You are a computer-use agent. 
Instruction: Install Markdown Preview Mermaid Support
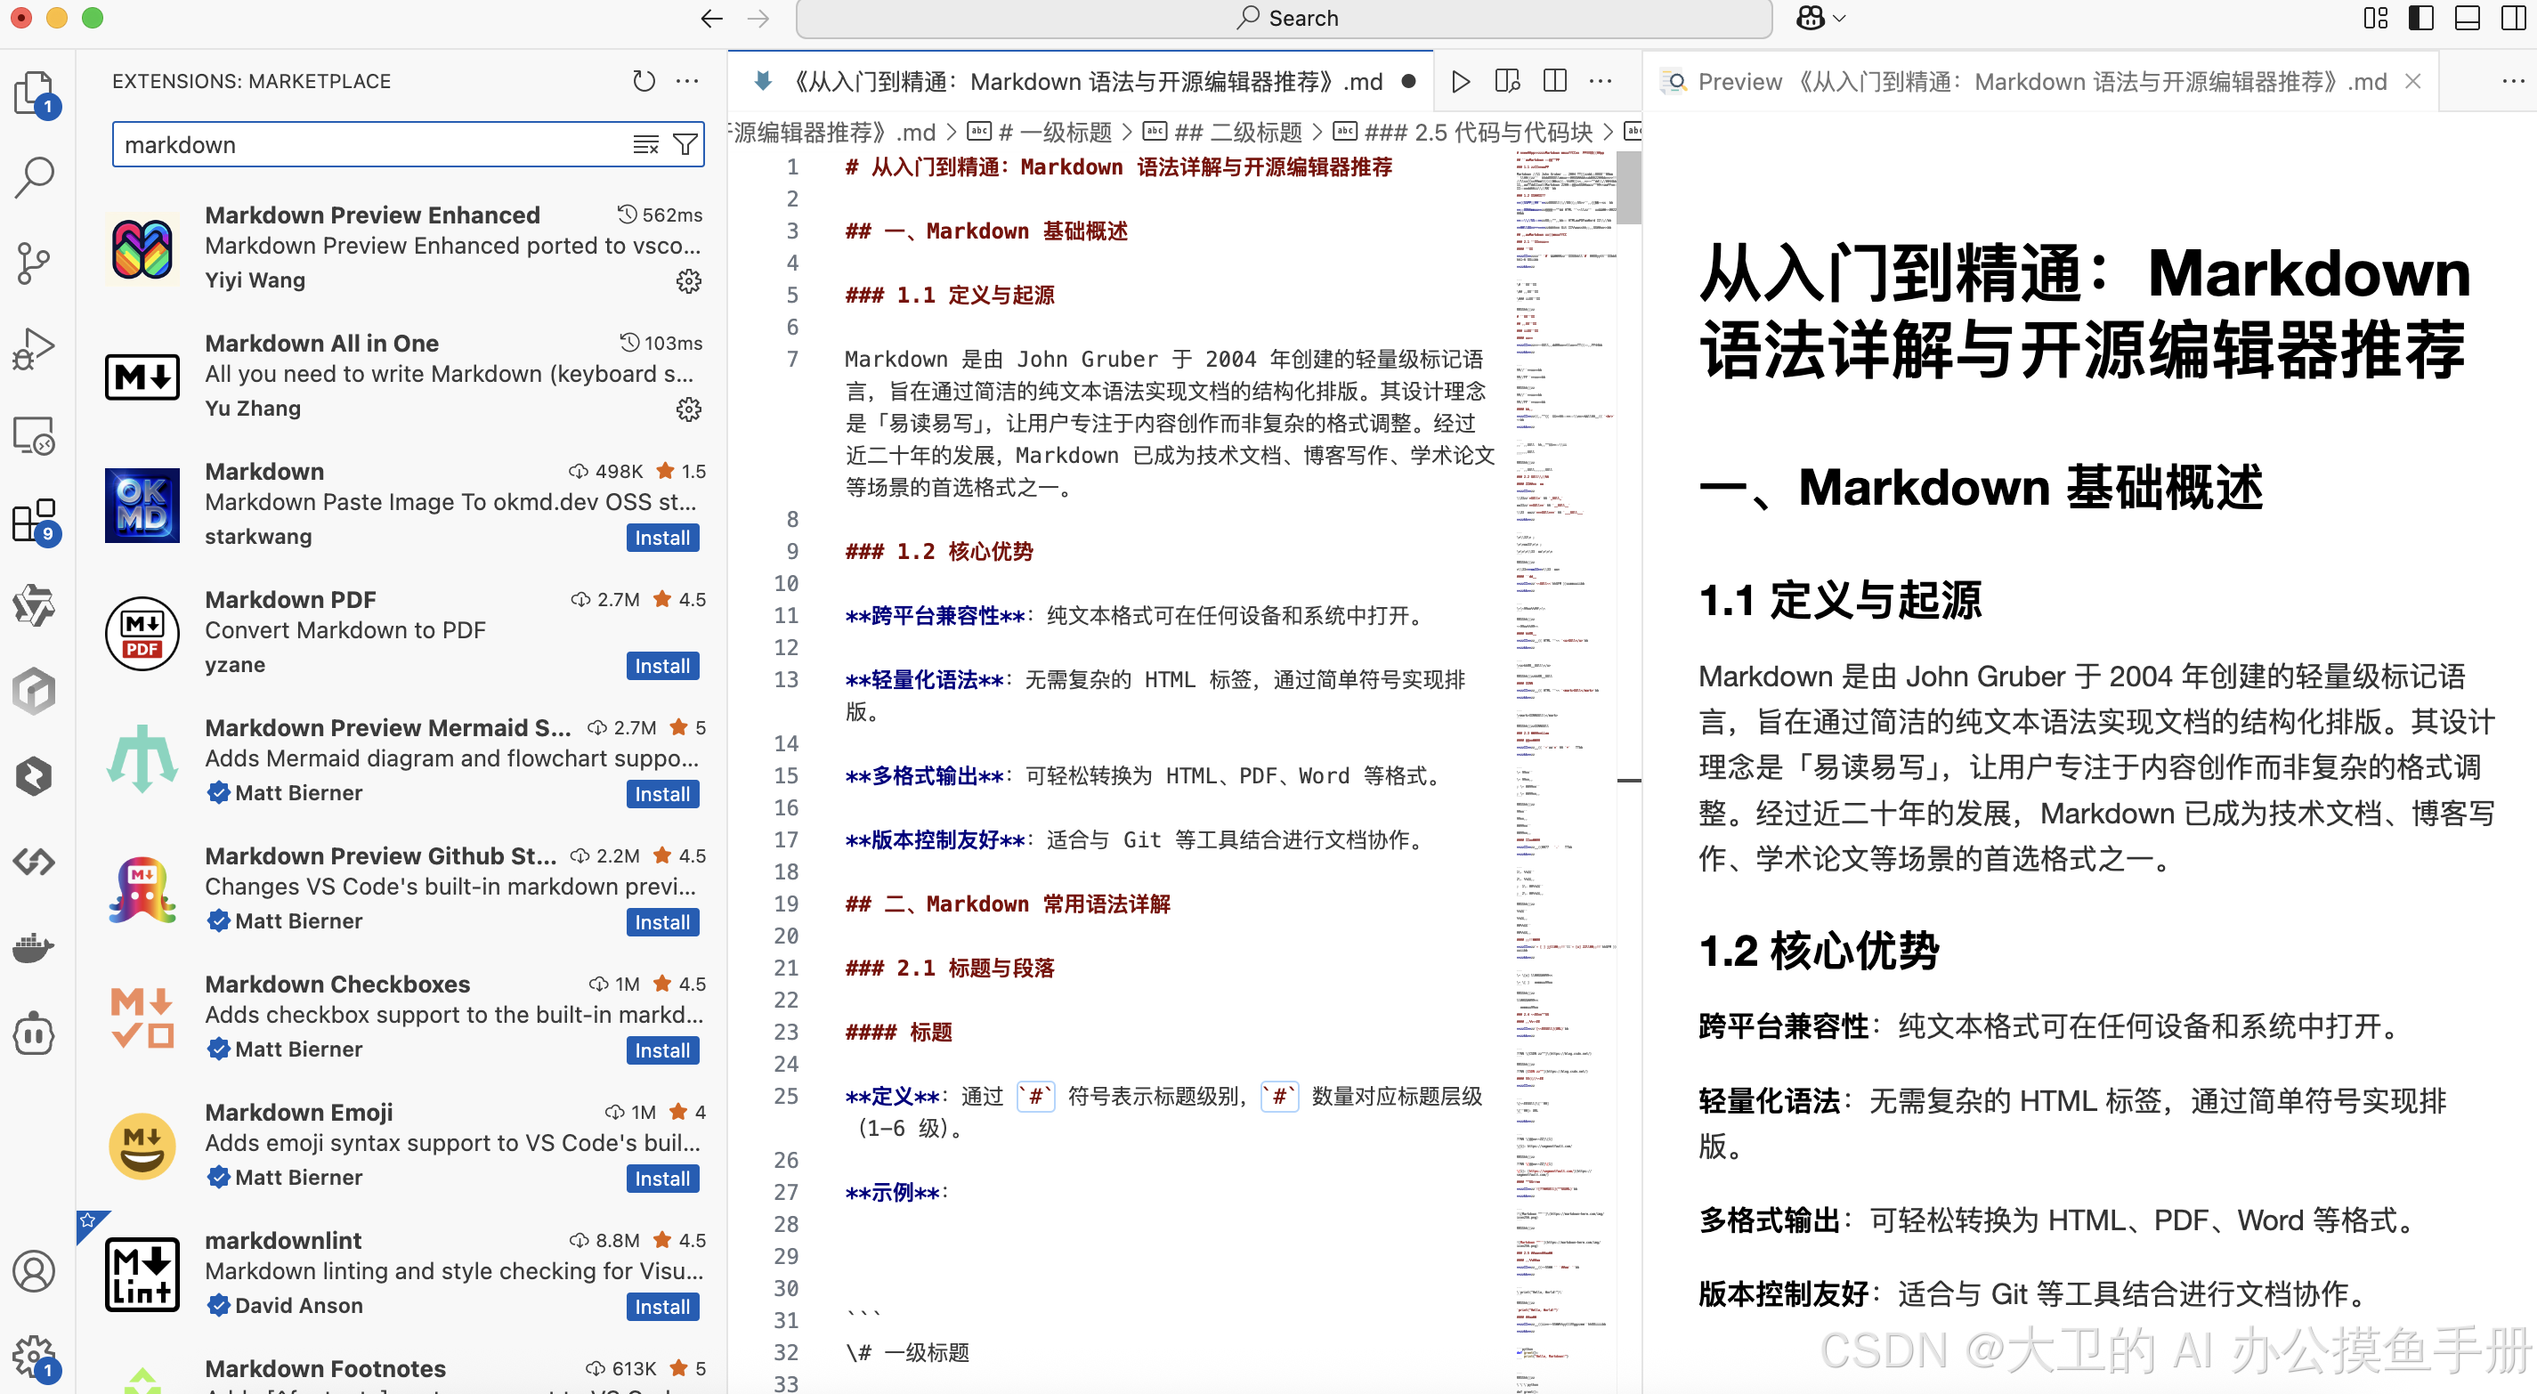coord(661,794)
